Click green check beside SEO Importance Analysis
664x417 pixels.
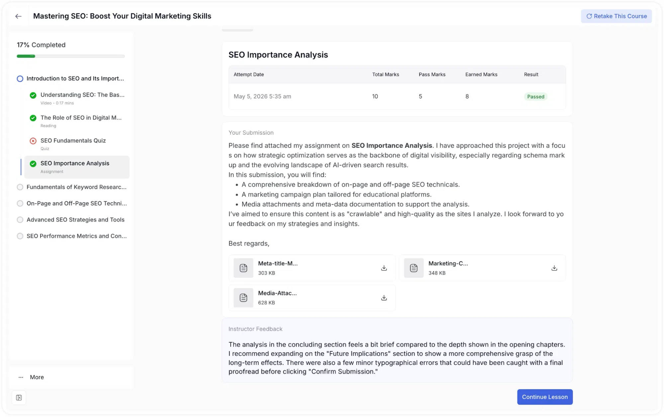coord(33,164)
